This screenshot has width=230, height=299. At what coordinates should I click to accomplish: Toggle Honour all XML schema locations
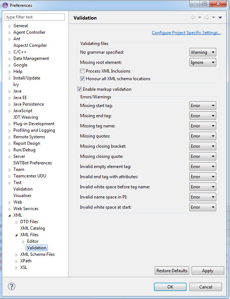(x=82, y=79)
